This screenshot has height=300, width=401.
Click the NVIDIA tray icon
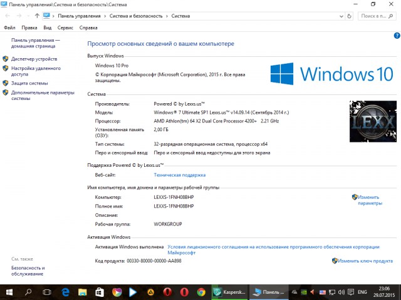pos(304,292)
